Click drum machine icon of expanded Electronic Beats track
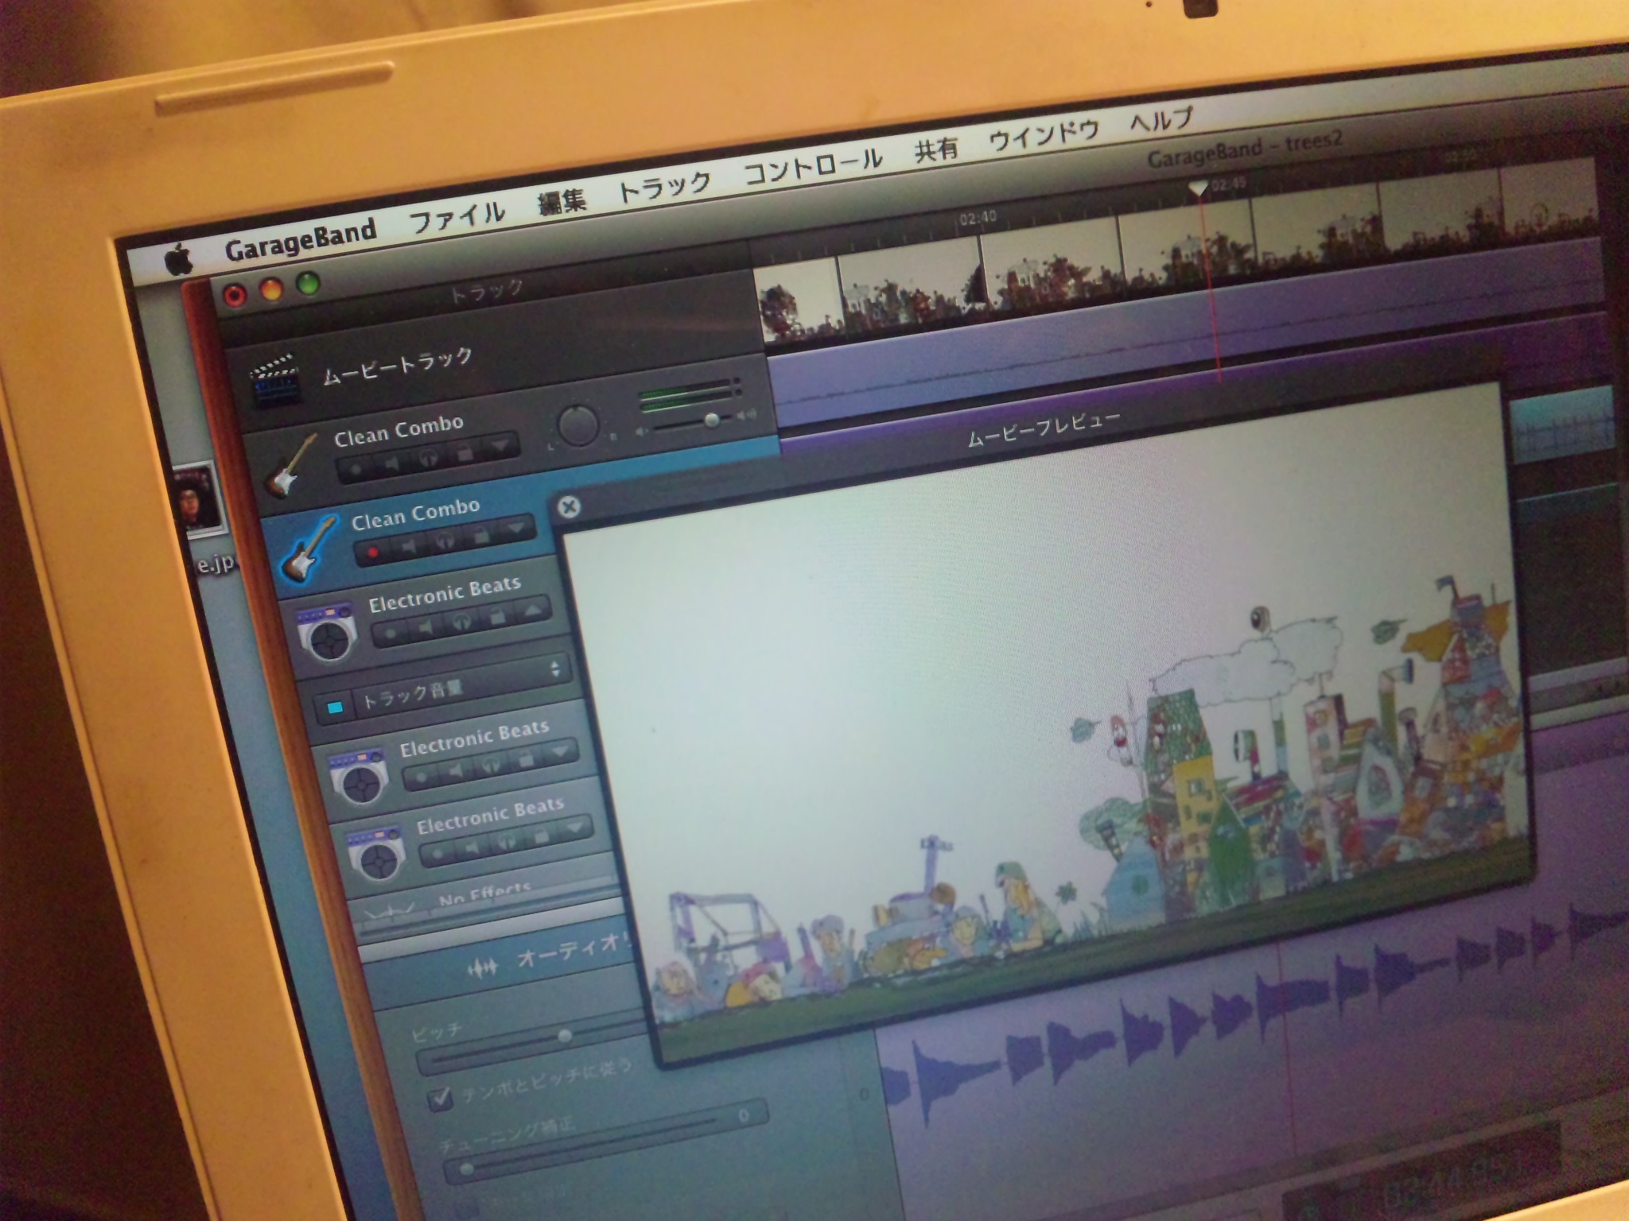The width and height of the screenshot is (1629, 1221). coord(327,633)
